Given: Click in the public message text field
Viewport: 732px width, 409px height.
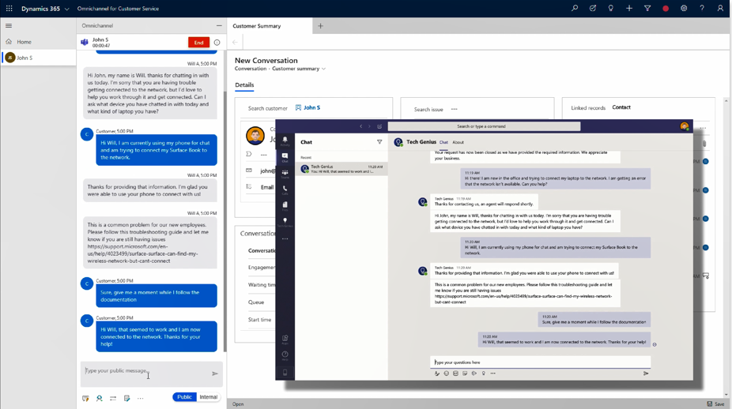Looking at the screenshot, I should 142,371.
